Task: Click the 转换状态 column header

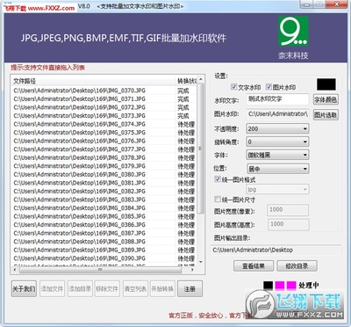Action: (187, 81)
